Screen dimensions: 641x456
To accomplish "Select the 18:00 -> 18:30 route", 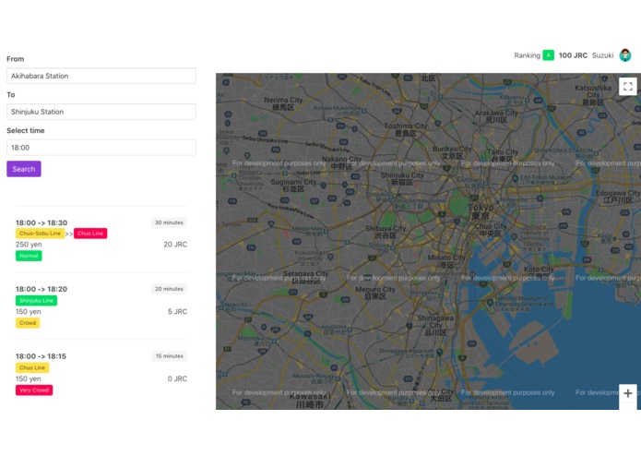I will [x=101, y=239].
